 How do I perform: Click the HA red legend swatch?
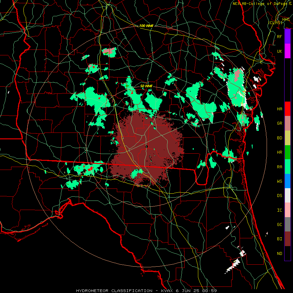tap(287, 109)
